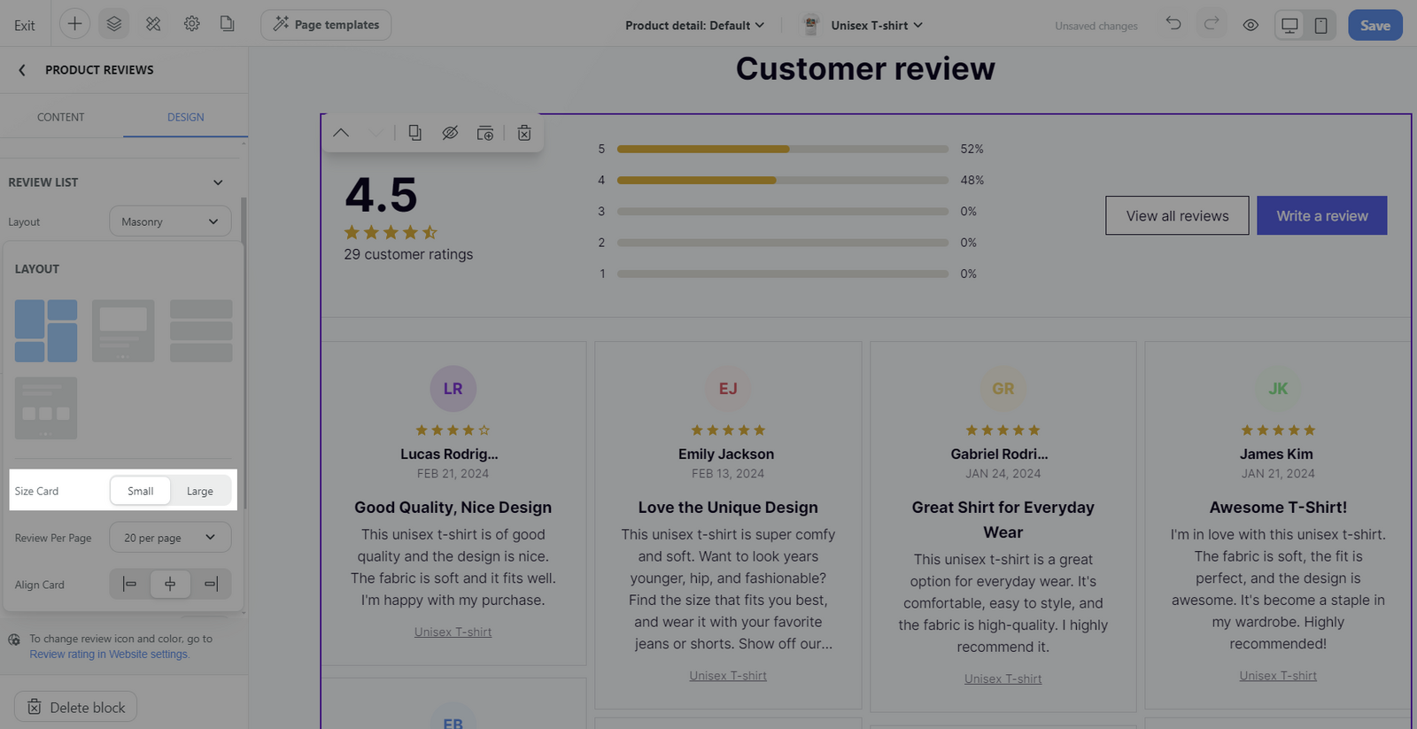1417x729 pixels.
Task: Switch to mobile device view
Action: click(1320, 25)
